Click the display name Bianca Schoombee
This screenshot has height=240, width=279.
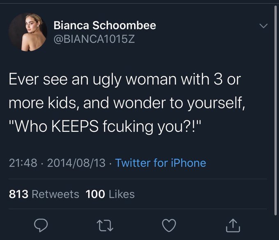point(105,25)
